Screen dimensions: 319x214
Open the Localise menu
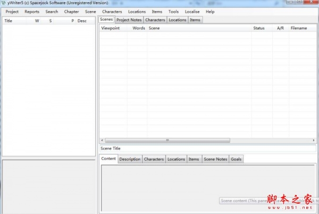tap(192, 12)
